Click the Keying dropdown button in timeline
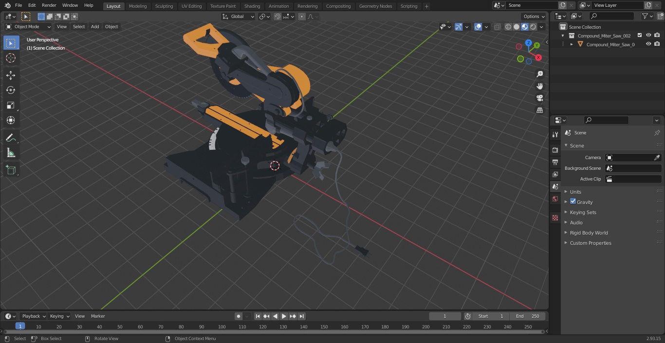665x343 pixels. 59,316
